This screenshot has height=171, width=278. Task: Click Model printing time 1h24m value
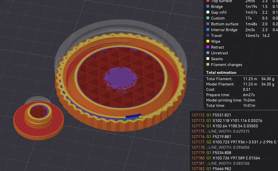tap(249, 100)
